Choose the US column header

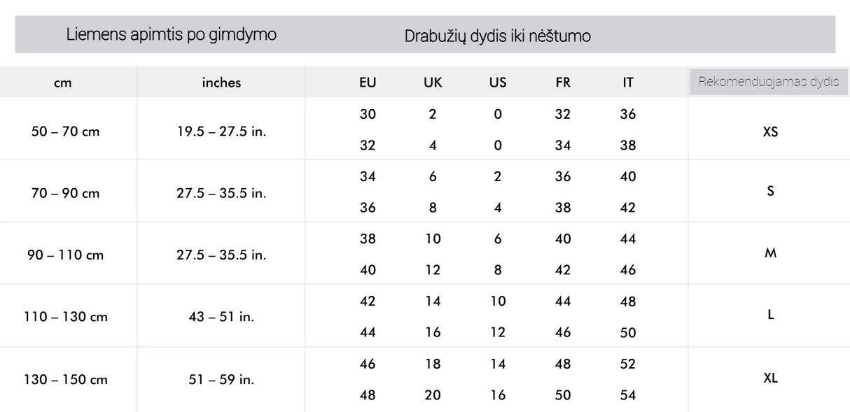(498, 83)
